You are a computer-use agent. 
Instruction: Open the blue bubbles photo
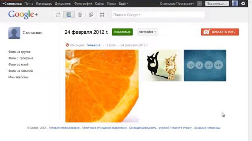[205, 65]
